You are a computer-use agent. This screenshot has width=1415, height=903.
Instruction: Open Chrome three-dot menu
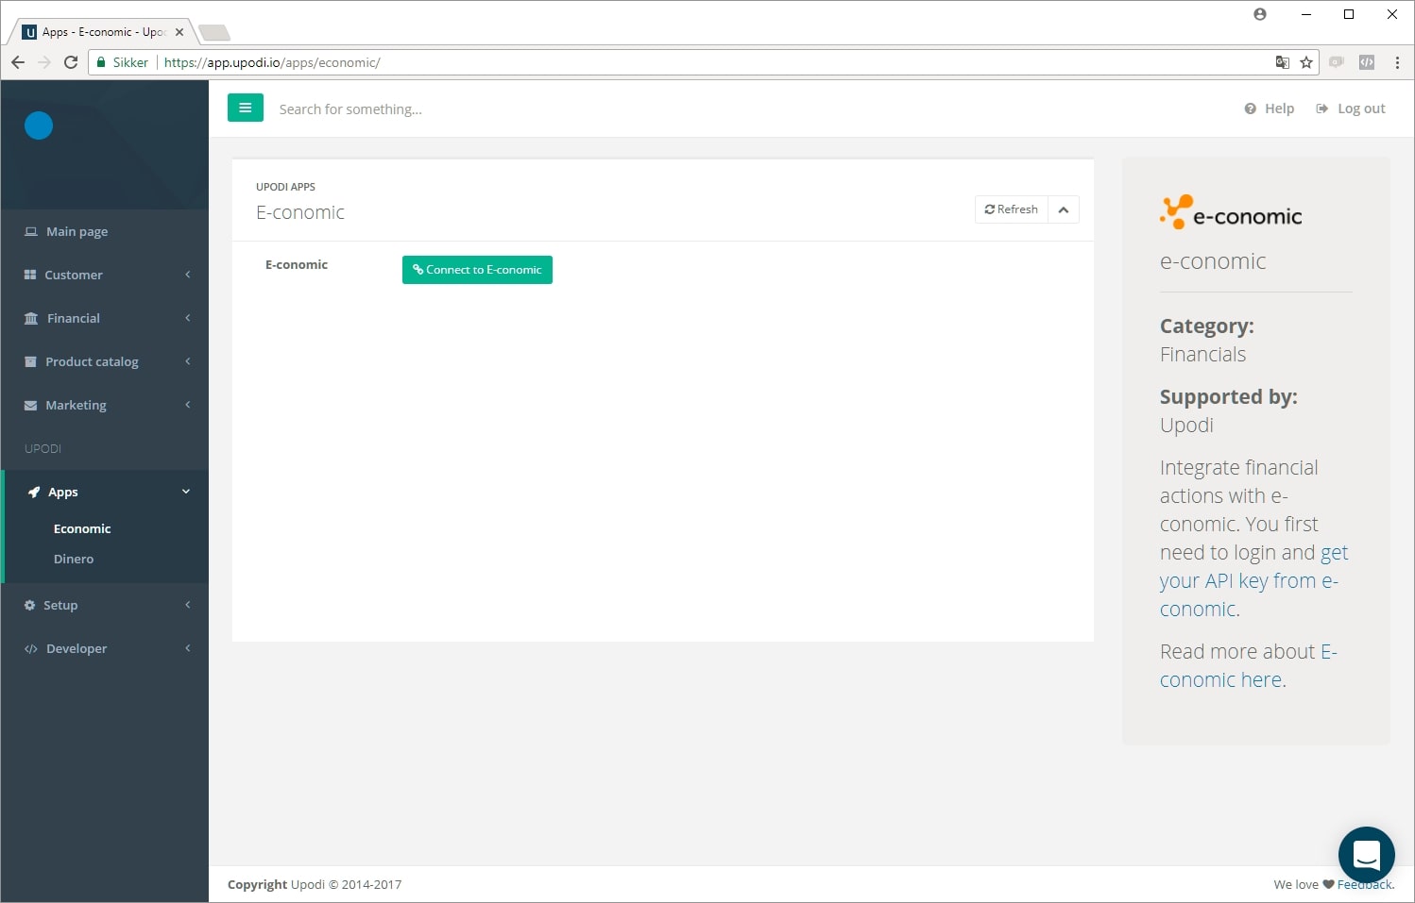point(1397,62)
